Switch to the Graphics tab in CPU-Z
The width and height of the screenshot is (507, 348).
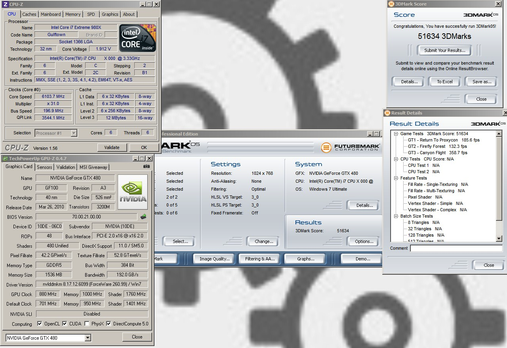(x=110, y=14)
